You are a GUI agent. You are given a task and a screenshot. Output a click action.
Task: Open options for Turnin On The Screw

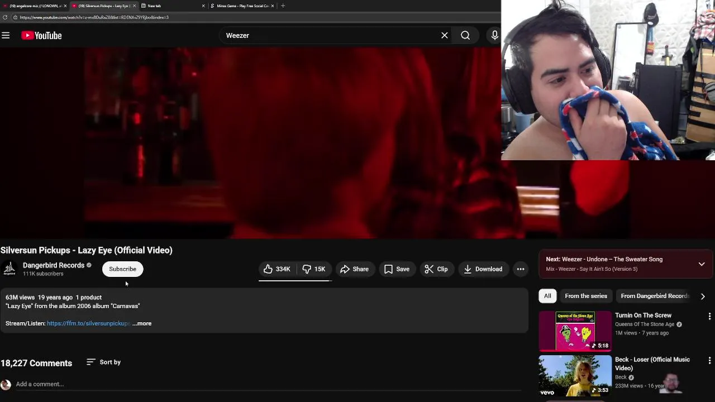709,316
